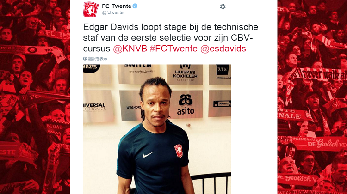Image resolution: width=347 pixels, height=194 pixels.
Task: Click the left red fan crowd background
Action: click(x=35, y=97)
